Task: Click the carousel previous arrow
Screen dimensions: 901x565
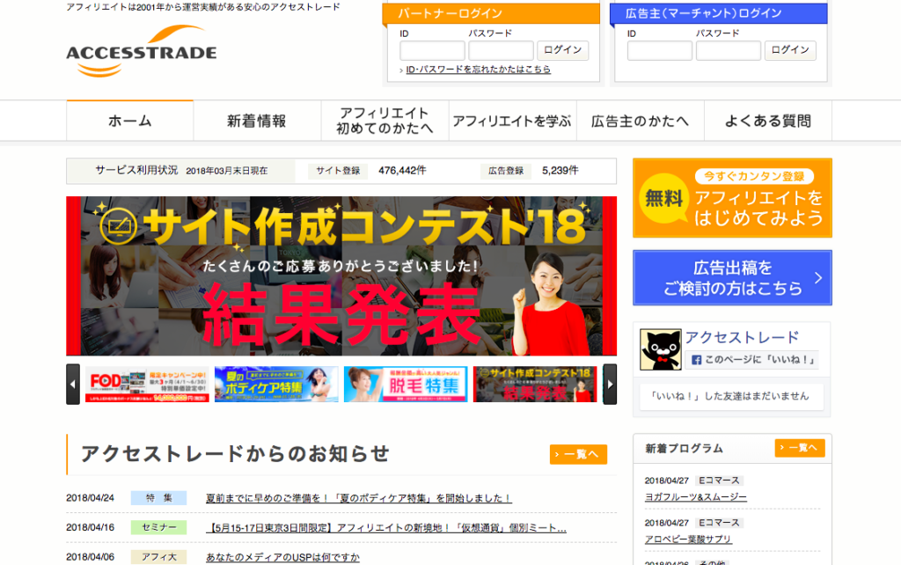Action: tap(73, 384)
